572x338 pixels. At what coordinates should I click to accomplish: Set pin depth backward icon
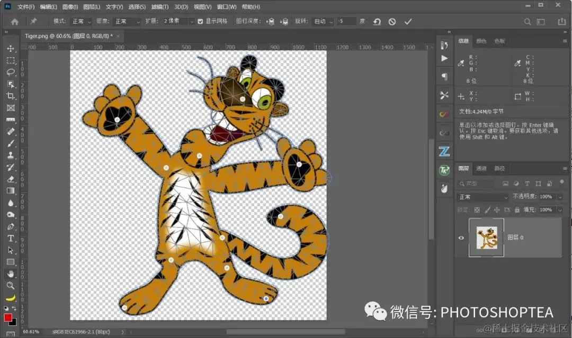284,22
